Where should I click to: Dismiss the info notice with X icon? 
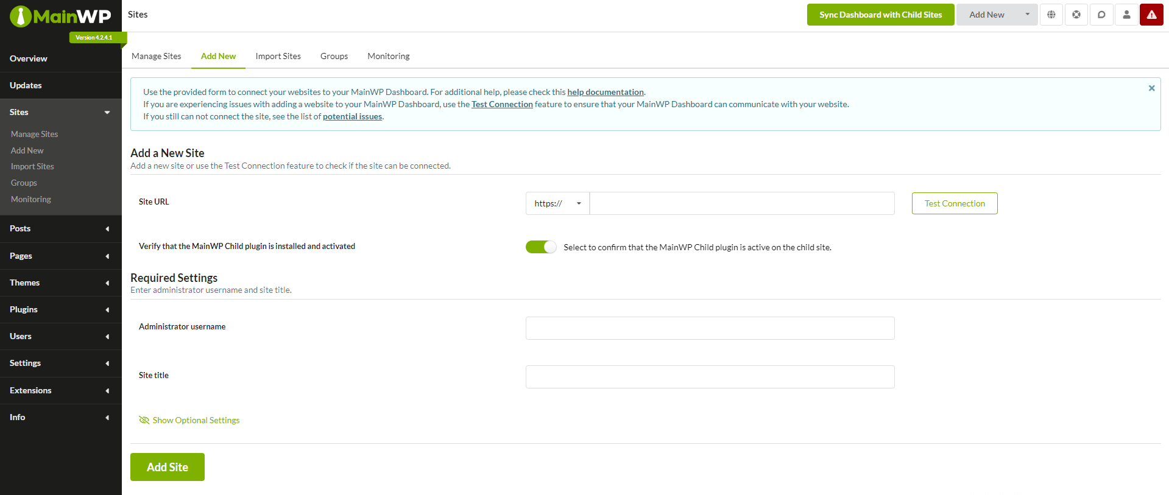click(x=1151, y=88)
